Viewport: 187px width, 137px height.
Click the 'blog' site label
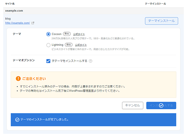(x=8, y=19)
